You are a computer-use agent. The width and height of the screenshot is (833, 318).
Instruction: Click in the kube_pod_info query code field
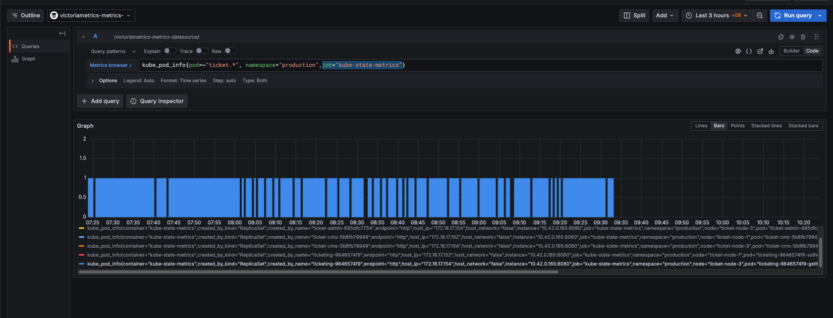(480, 65)
